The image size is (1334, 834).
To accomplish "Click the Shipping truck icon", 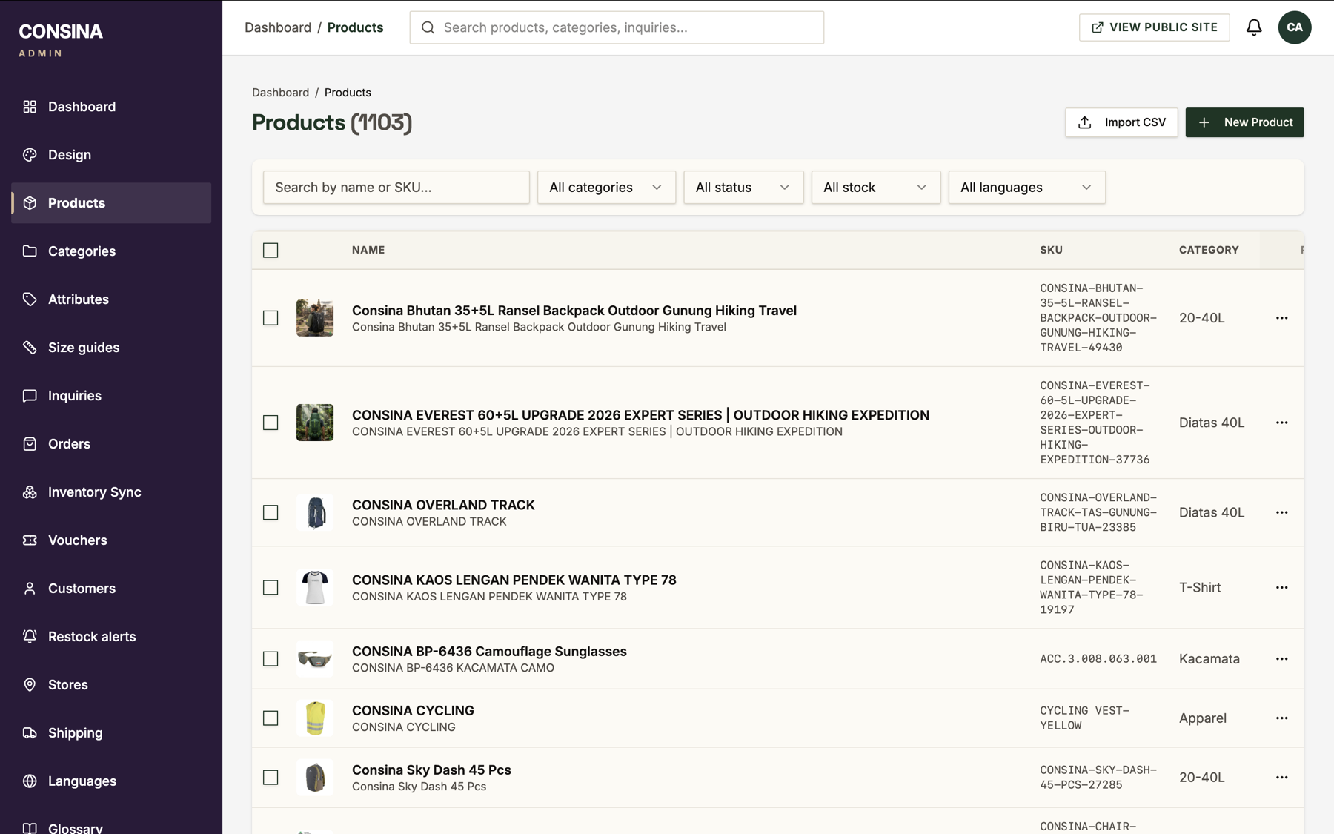I will (30, 733).
